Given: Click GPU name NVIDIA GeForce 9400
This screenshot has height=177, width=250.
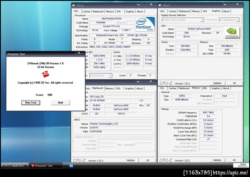Looking at the screenshot, I should point(199,29).
